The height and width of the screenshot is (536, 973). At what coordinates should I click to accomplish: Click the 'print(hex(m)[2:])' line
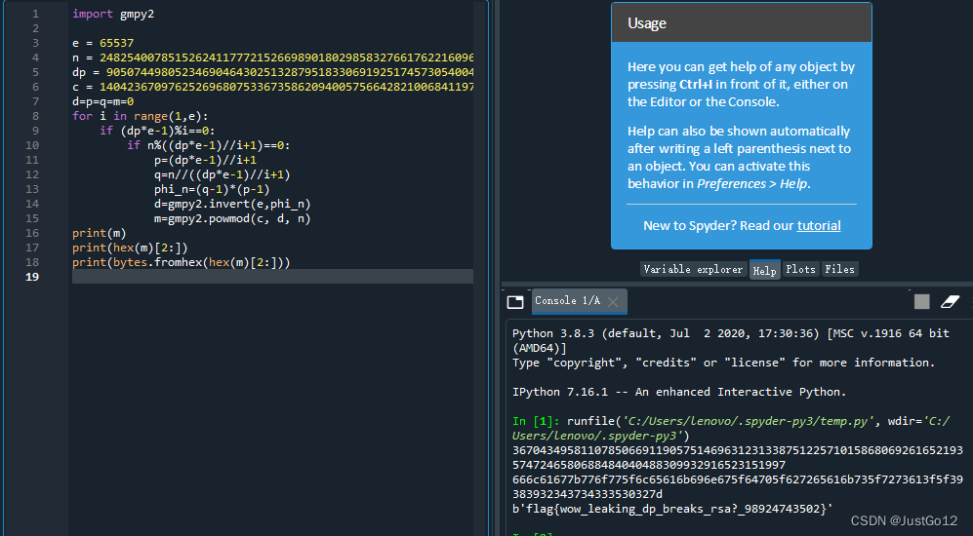(x=130, y=248)
